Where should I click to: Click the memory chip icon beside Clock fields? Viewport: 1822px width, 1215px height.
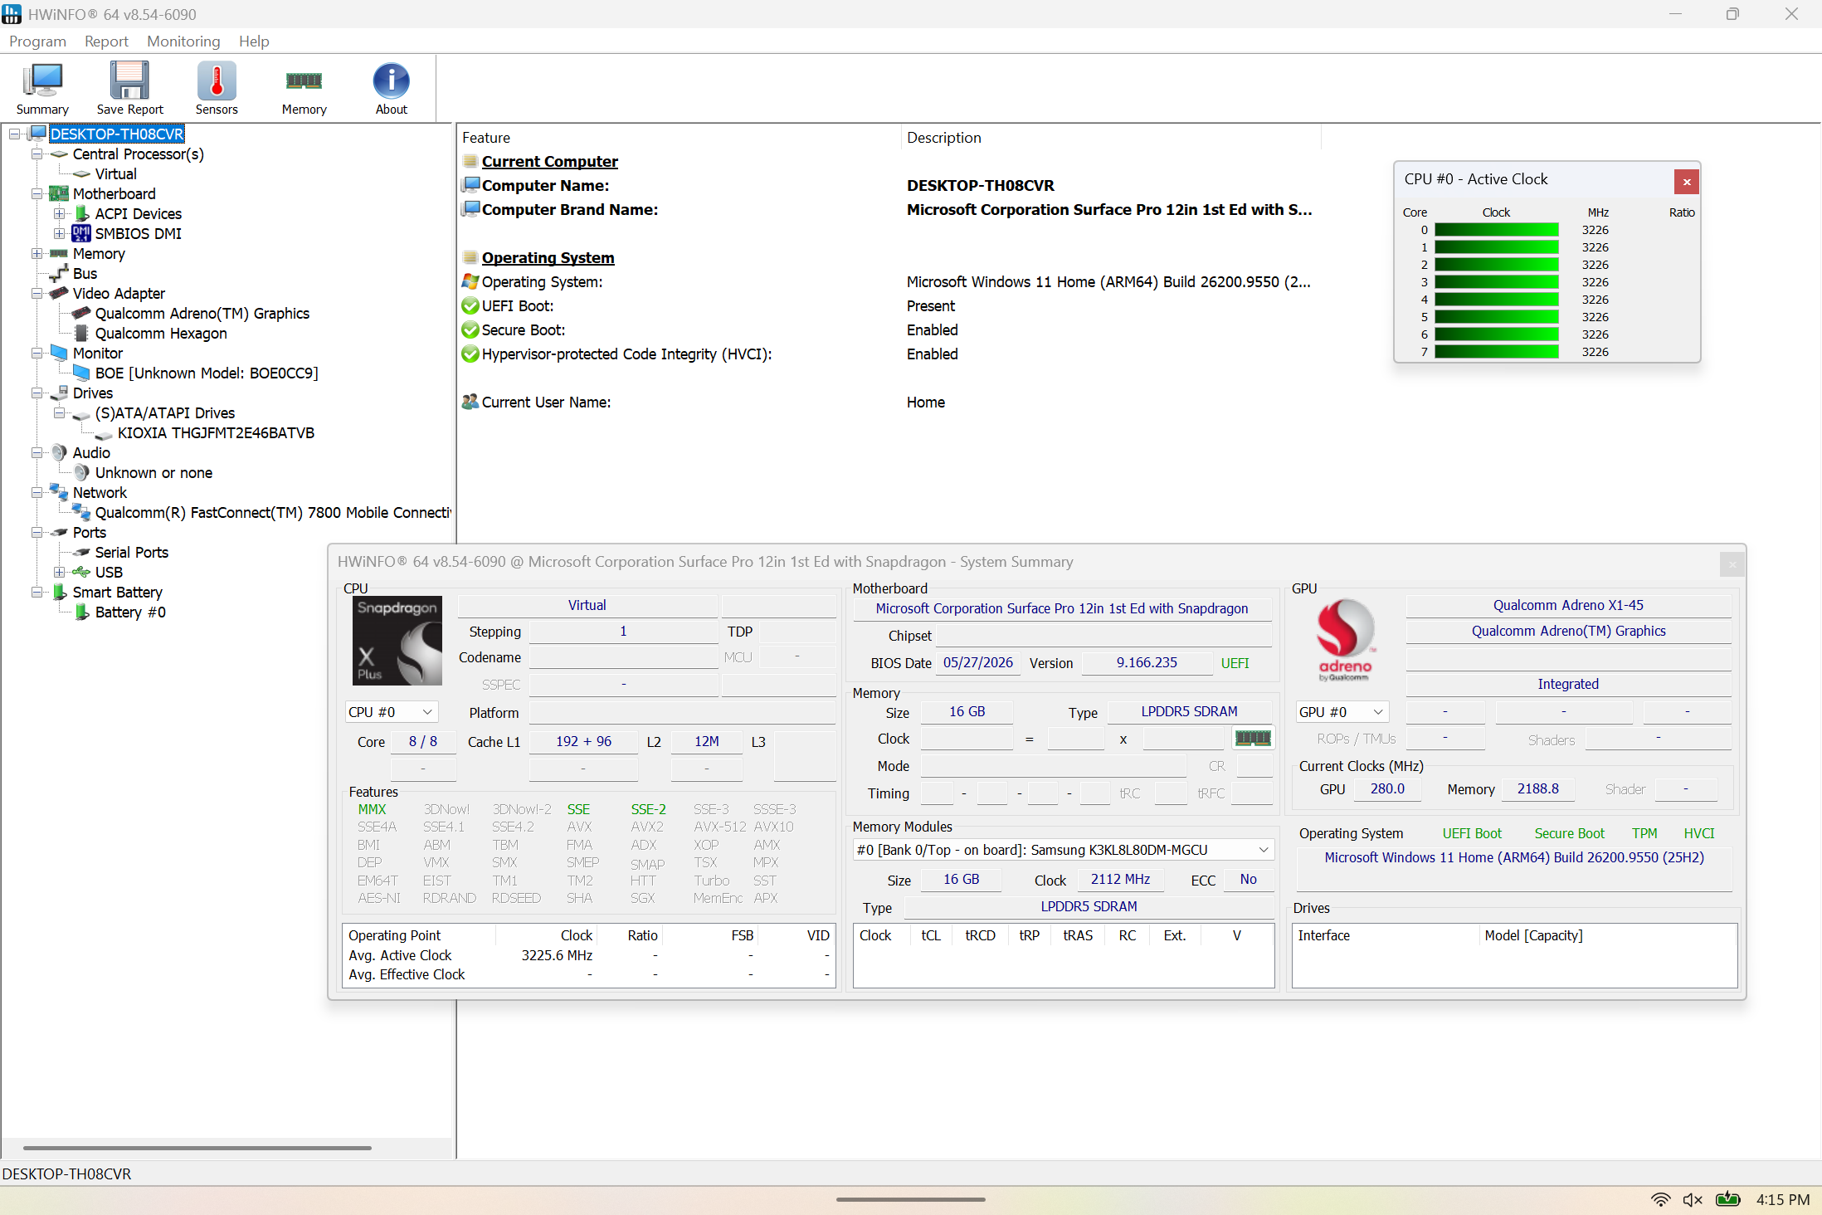tap(1253, 738)
